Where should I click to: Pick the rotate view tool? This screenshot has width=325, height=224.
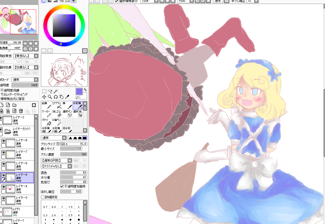56,97
